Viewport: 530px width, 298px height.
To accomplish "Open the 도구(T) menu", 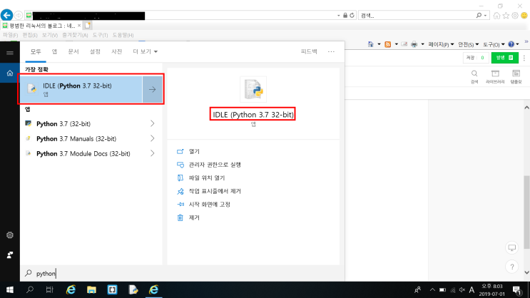I will [x=100, y=35].
